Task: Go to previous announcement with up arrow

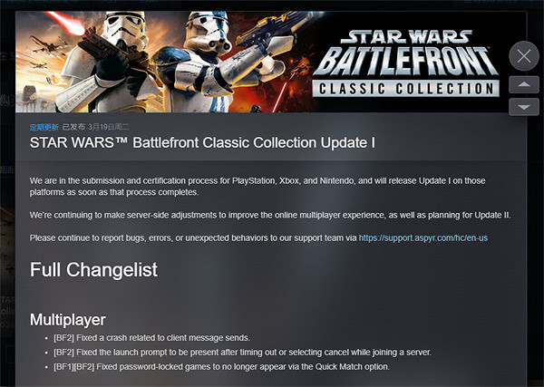Action: click(524, 84)
